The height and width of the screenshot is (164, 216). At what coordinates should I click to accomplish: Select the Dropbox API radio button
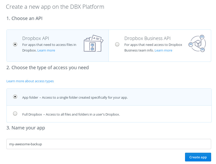(x=15, y=44)
